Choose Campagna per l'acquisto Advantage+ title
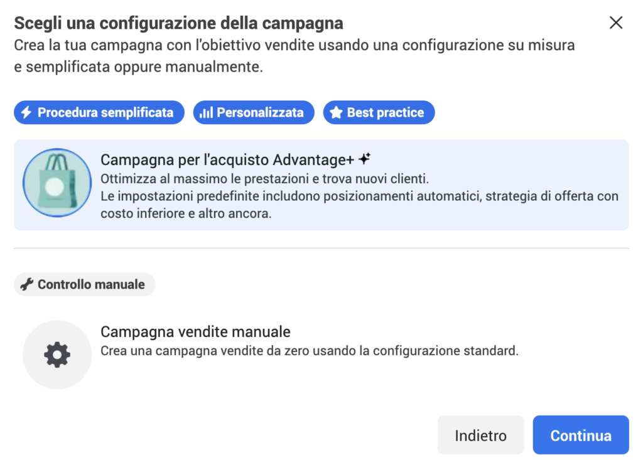Viewport: 643px width, 460px height. [x=227, y=159]
